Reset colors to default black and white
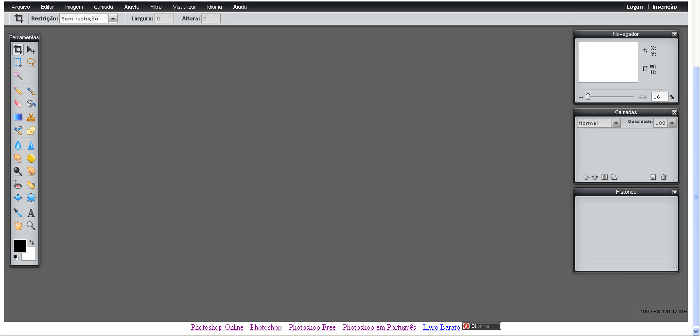700x336 pixels. [x=16, y=257]
